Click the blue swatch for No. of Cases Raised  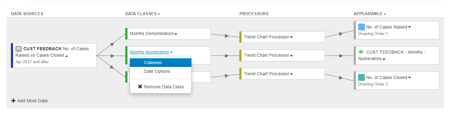pyautogui.click(x=361, y=27)
